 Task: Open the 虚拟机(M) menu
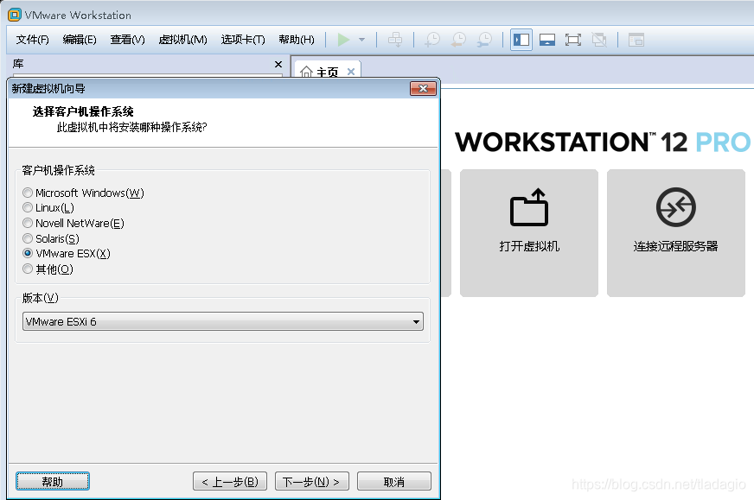(x=182, y=40)
